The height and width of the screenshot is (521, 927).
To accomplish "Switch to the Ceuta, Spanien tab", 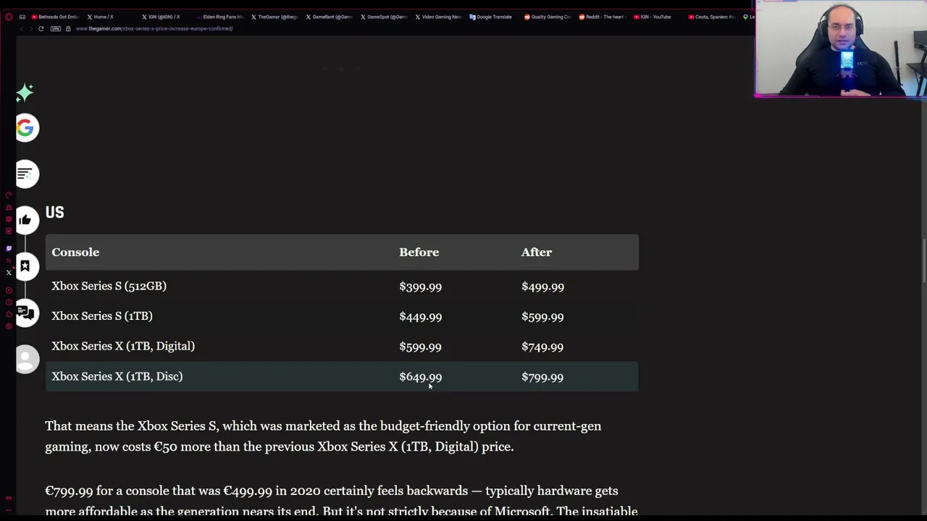I will point(711,17).
